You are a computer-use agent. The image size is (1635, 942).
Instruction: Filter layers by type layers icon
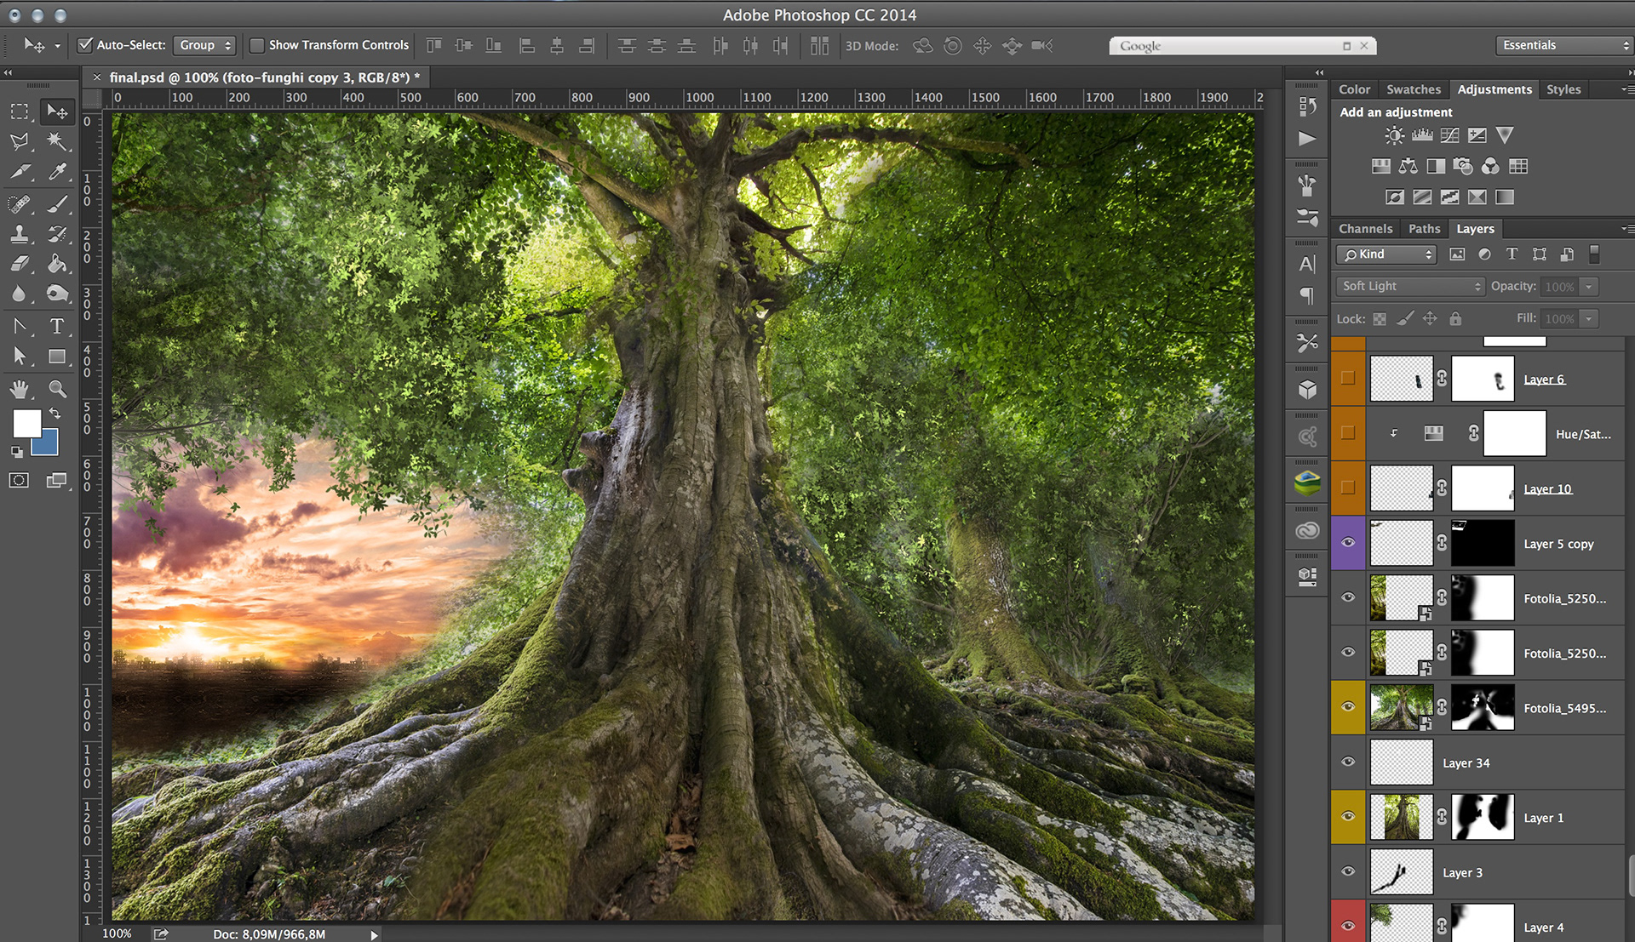[1512, 254]
